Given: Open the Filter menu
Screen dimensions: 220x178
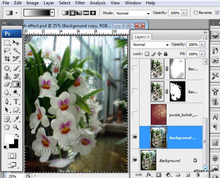Looking at the screenshot, I should coord(80,3).
